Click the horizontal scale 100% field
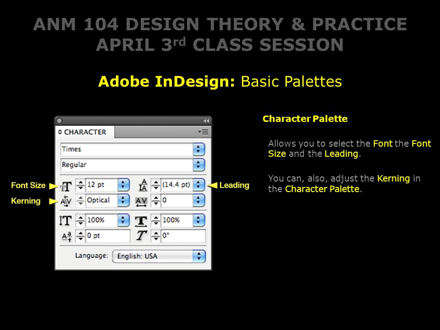Image resolution: width=440 pixels, height=330 pixels. (177, 220)
